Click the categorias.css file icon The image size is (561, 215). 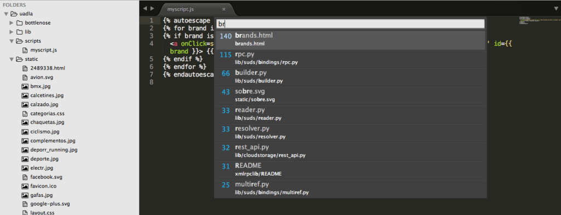[25, 114]
